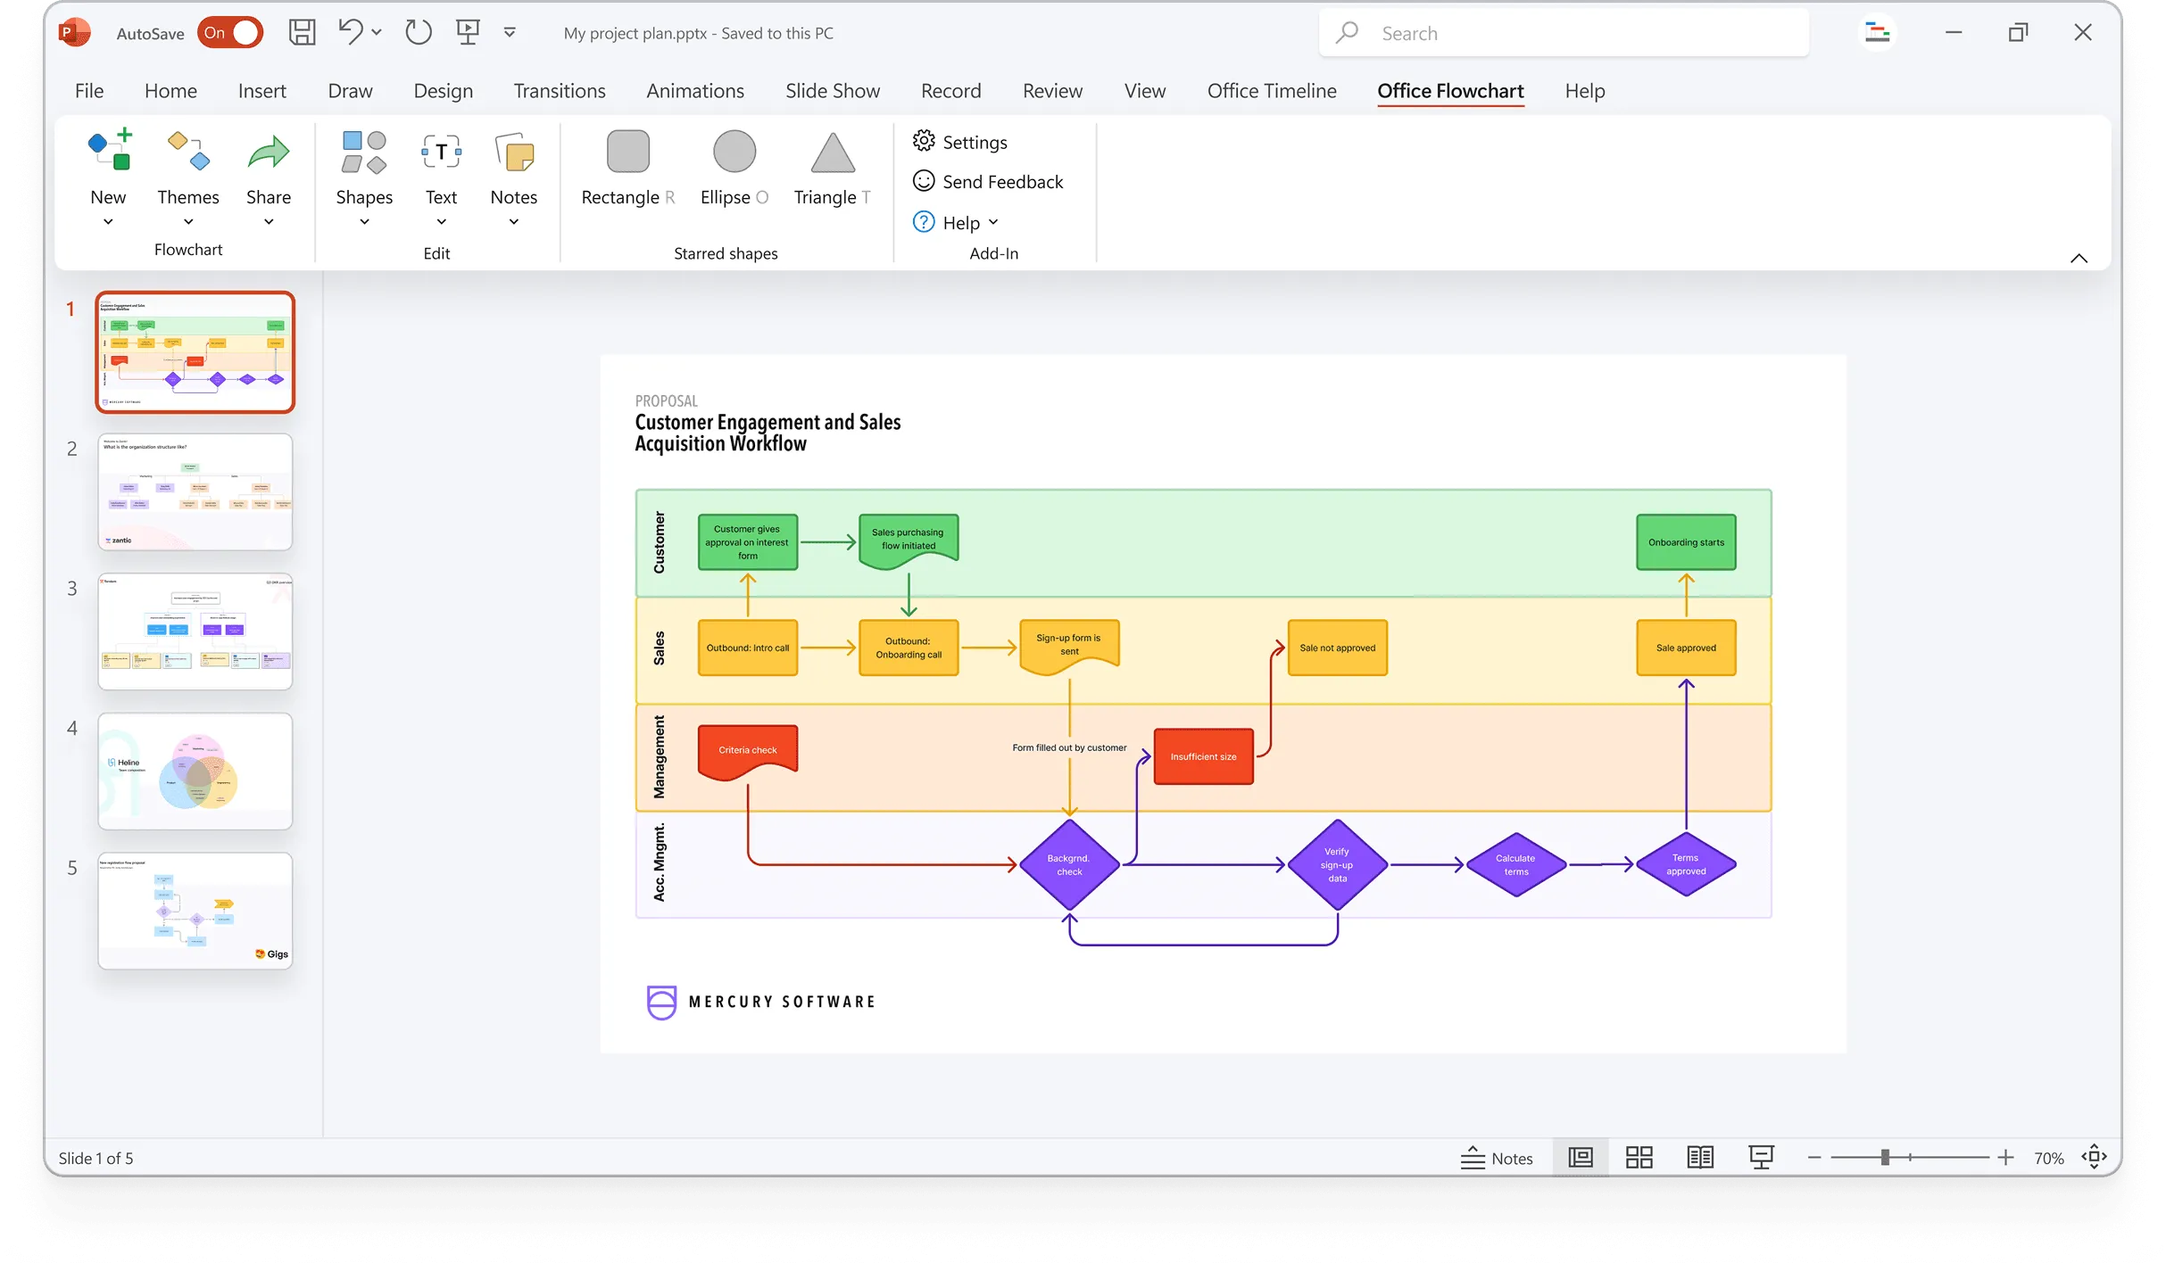Expand the Shapes dropdown arrow
This screenshot has height=1263, width=2166.
click(x=364, y=222)
